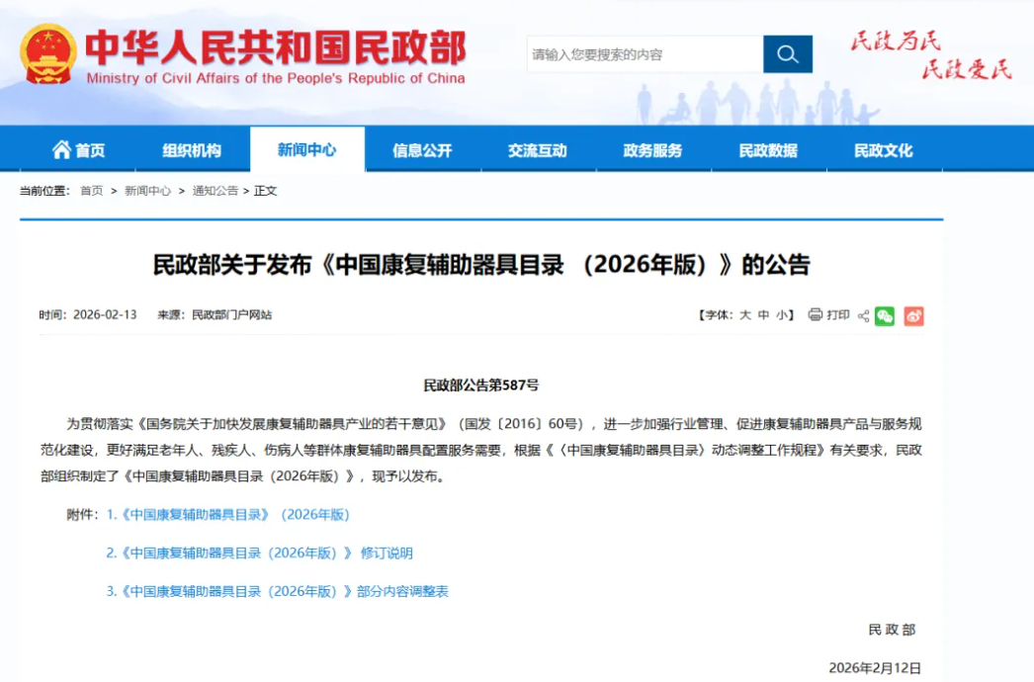The height and width of the screenshot is (682, 1034).
Task: Open the 民政文化 navigation tab
Action: pos(882,149)
